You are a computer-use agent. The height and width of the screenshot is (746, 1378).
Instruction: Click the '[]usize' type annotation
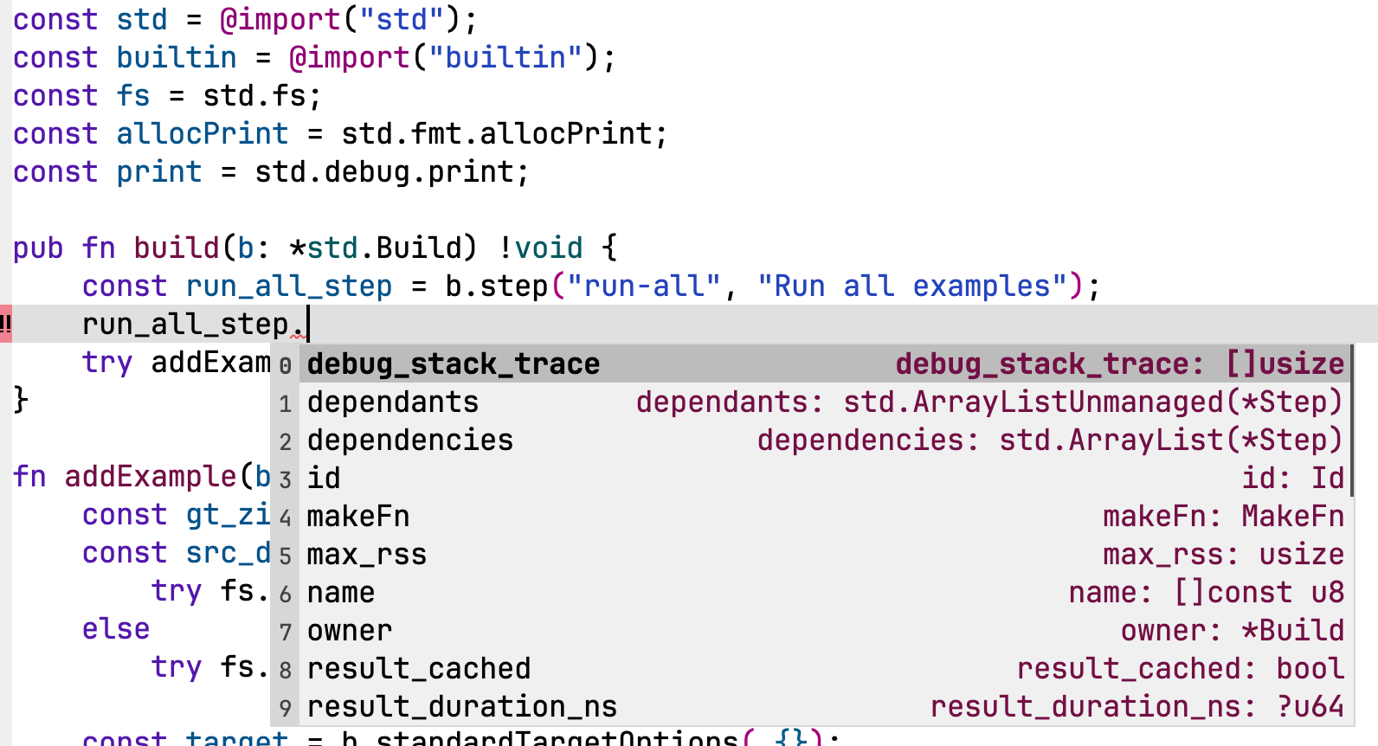(x=1285, y=363)
